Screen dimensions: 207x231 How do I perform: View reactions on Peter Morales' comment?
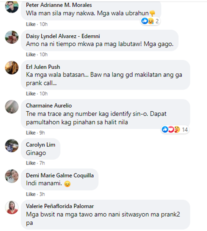[150, 21]
